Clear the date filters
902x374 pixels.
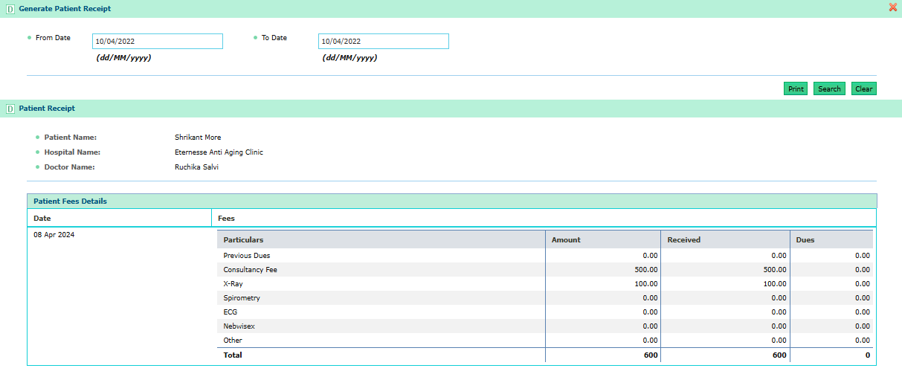tap(864, 88)
